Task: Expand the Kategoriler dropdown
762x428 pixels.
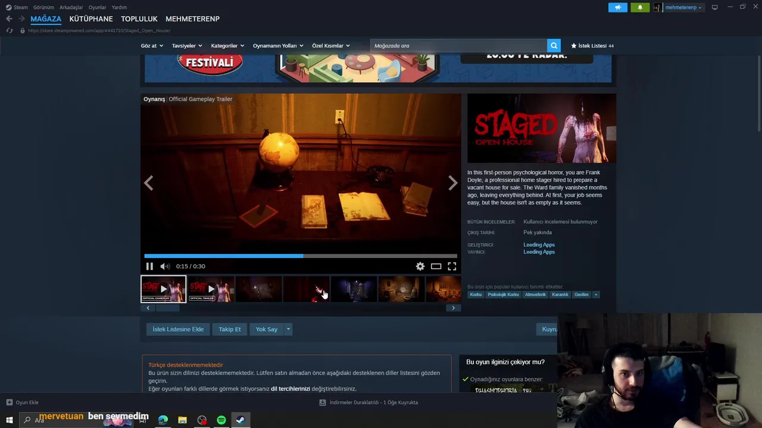Action: (x=228, y=46)
